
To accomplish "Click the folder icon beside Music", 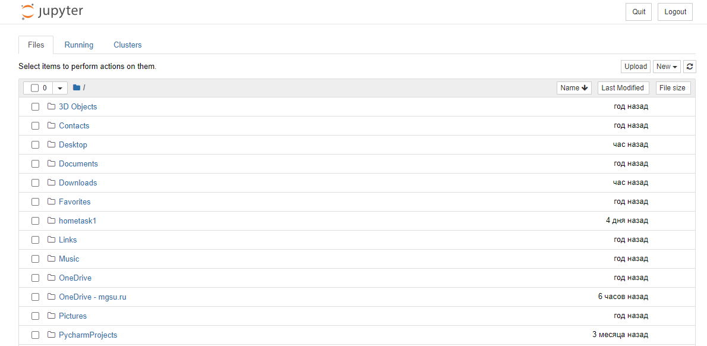I will tap(51, 259).
